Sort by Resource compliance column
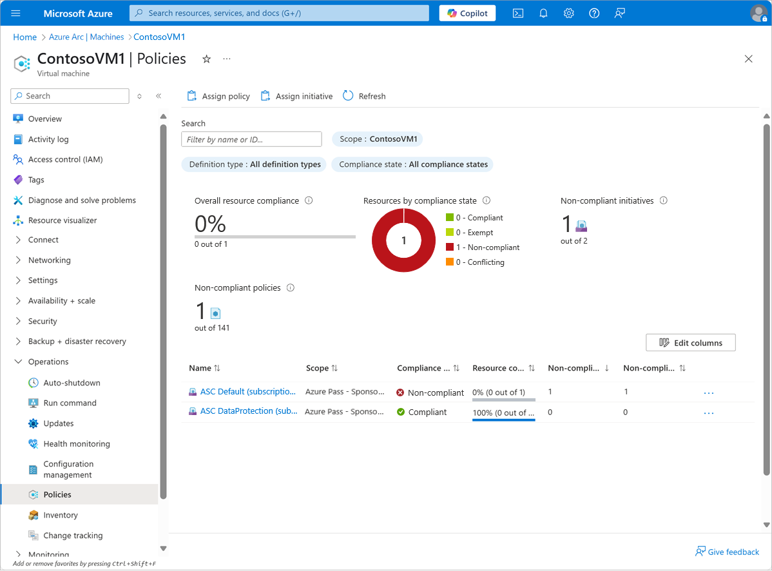Viewport: 772px width, 571px height. coord(503,368)
